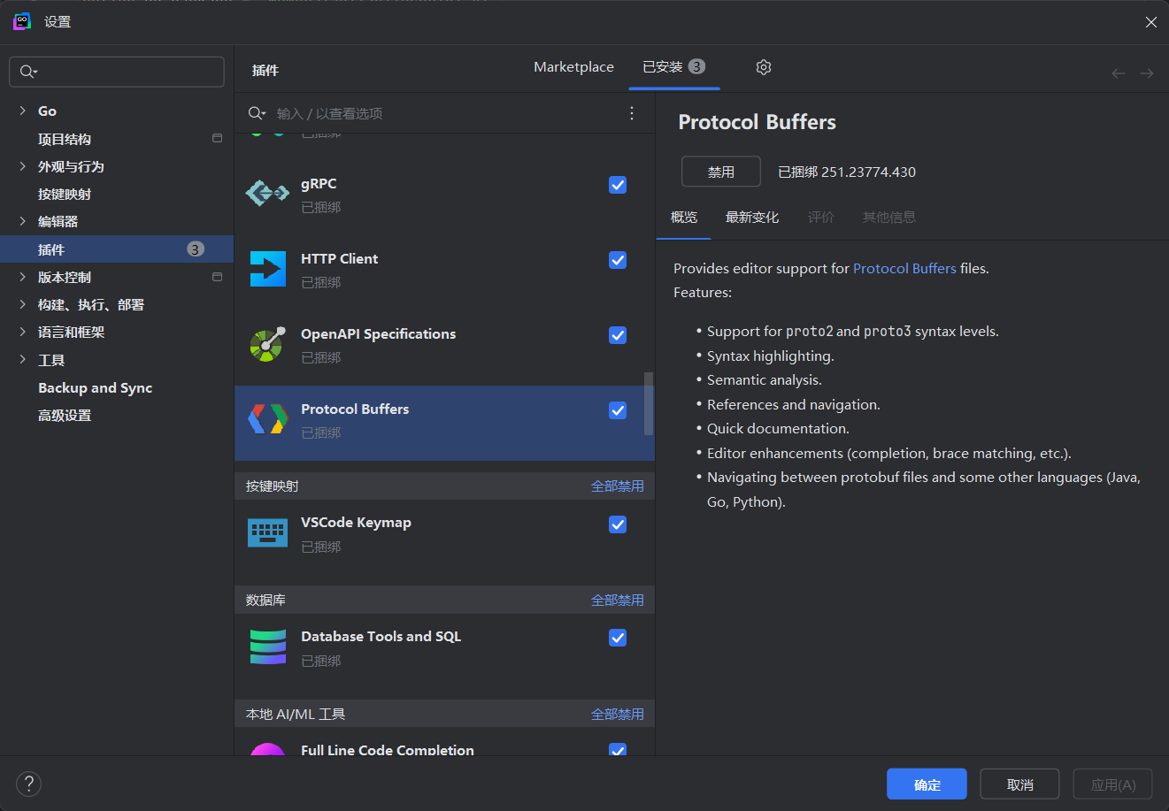The image size is (1169, 811).
Task: Confirm with the 确定 button
Action: [927, 784]
